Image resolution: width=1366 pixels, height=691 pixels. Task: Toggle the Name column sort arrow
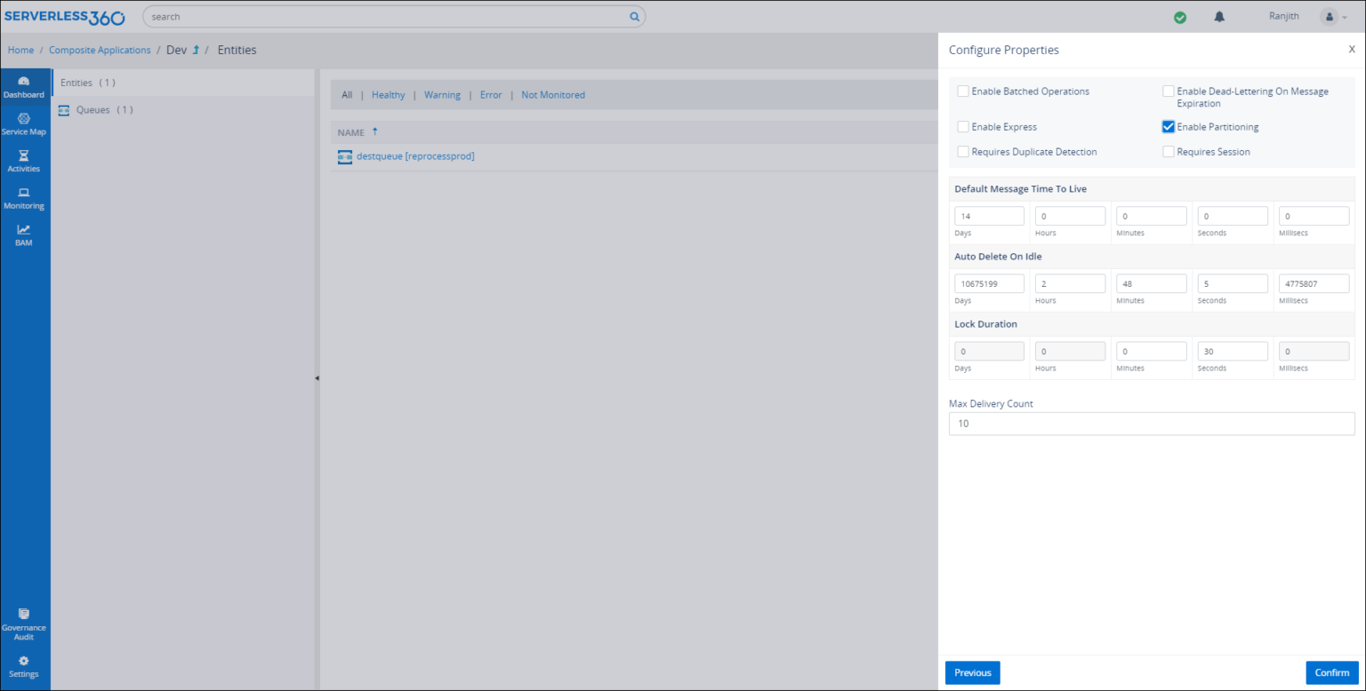coord(374,130)
